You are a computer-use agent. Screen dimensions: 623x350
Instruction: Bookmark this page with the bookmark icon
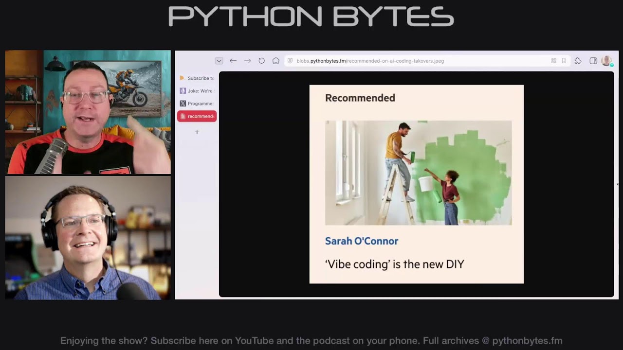[564, 61]
